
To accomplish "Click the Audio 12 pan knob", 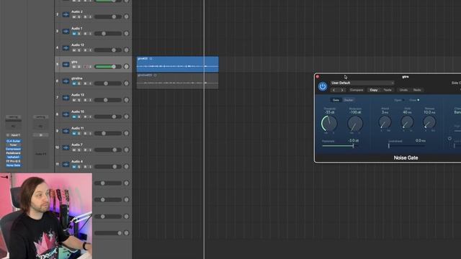I will coord(127,50).
